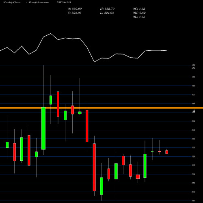Screen dimensions: 203x203
Task: Click the 475 price axis label
Action: click(x=193, y=65)
